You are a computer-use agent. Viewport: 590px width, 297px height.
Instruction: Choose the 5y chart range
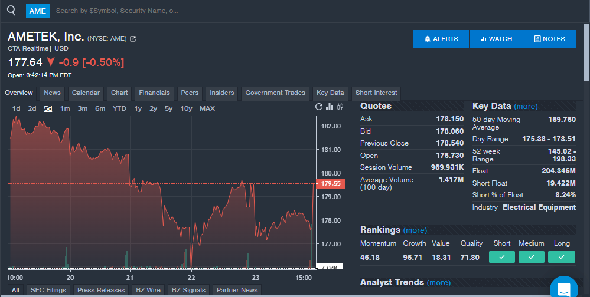[x=168, y=108]
